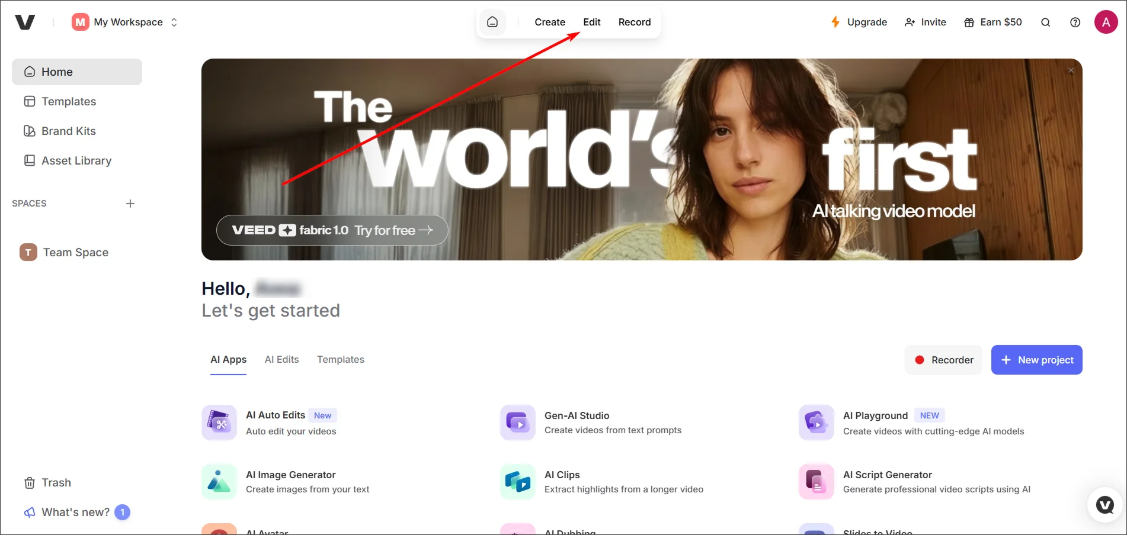Viewport: 1127px width, 535px height.
Task: Launch the Gen-AI Studio app icon
Action: (x=517, y=423)
